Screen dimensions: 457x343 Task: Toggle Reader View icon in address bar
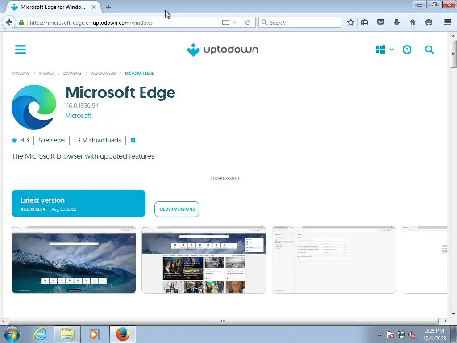[x=225, y=22]
